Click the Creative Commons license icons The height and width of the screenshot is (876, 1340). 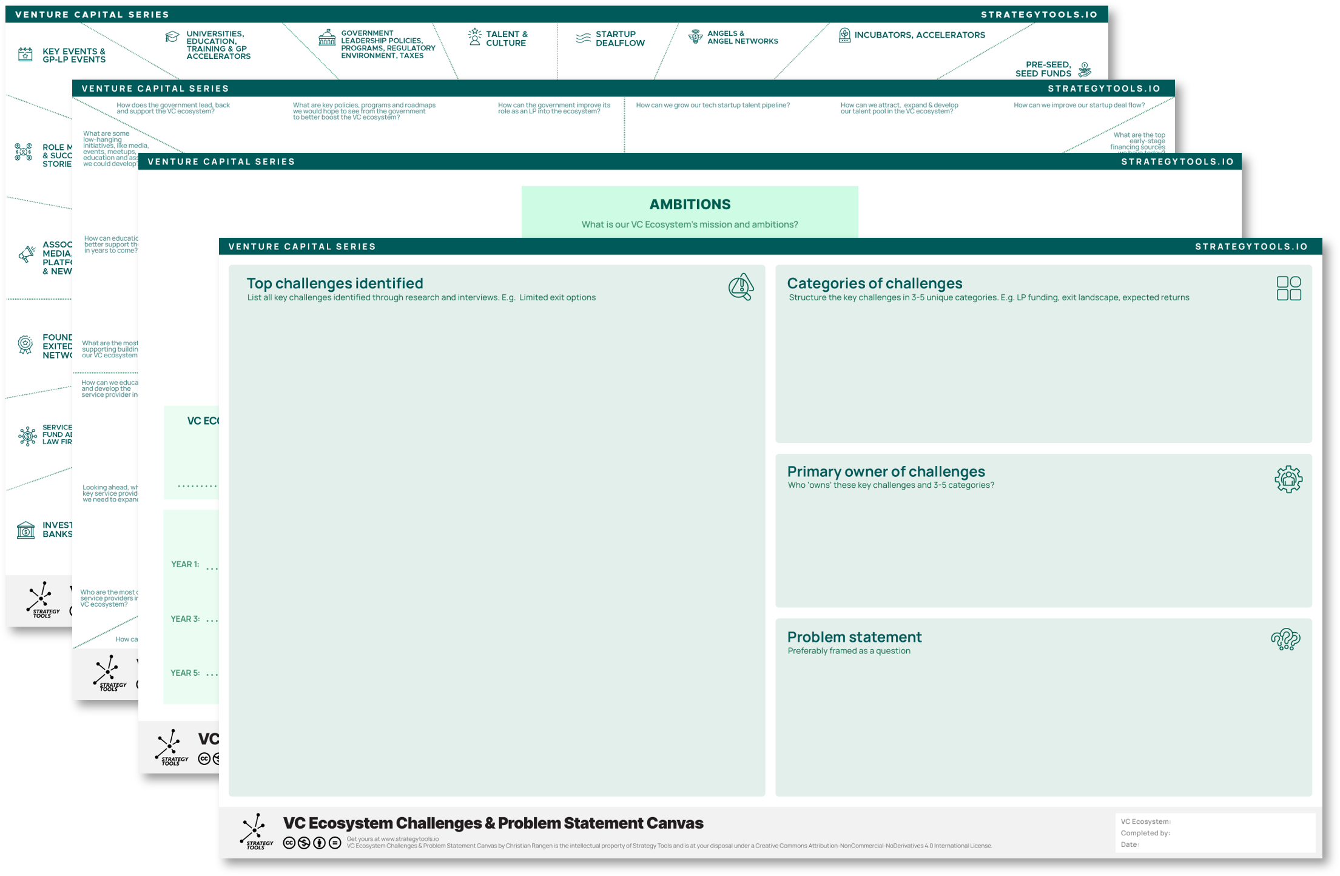(x=312, y=843)
